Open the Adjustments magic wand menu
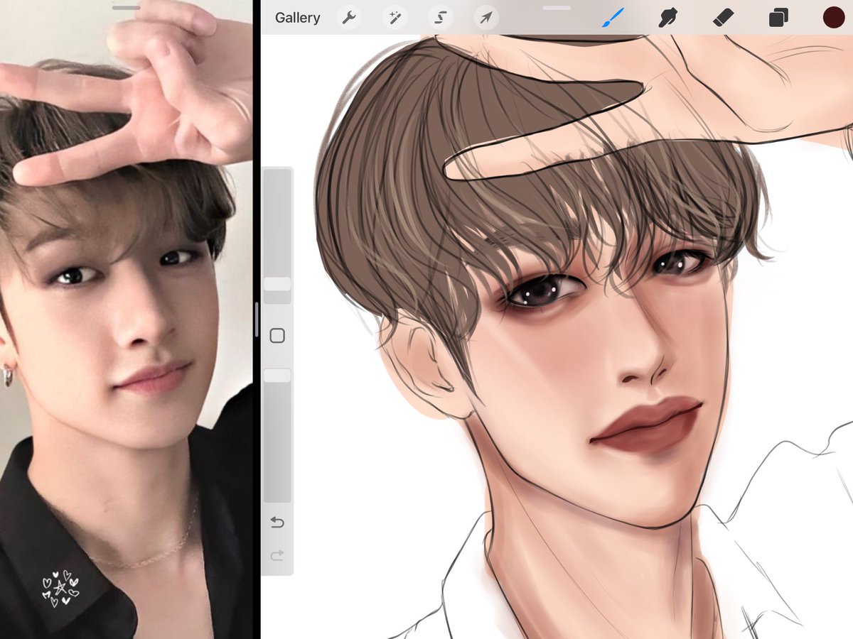Screen dimensions: 853x639 point(395,17)
